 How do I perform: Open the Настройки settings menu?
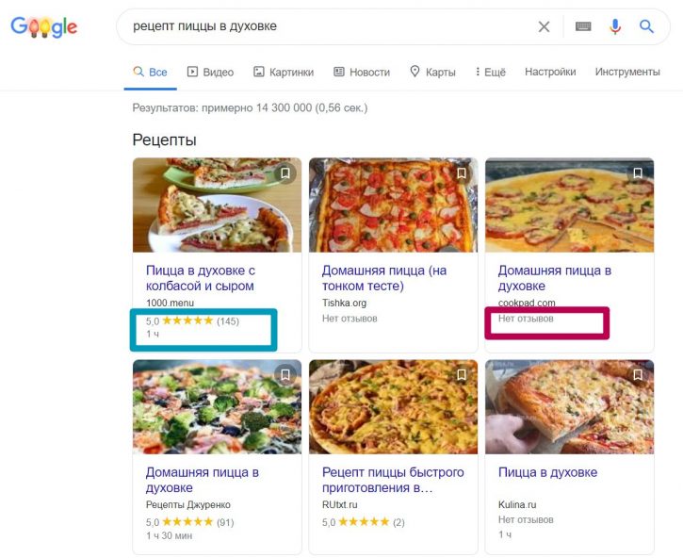tap(550, 72)
